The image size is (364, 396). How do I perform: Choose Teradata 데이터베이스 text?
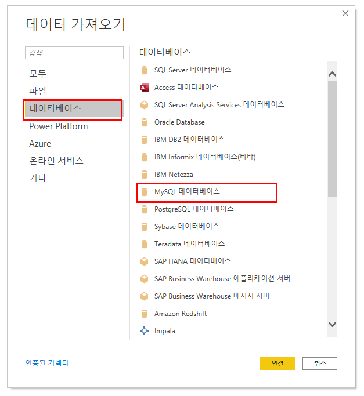[189, 244]
